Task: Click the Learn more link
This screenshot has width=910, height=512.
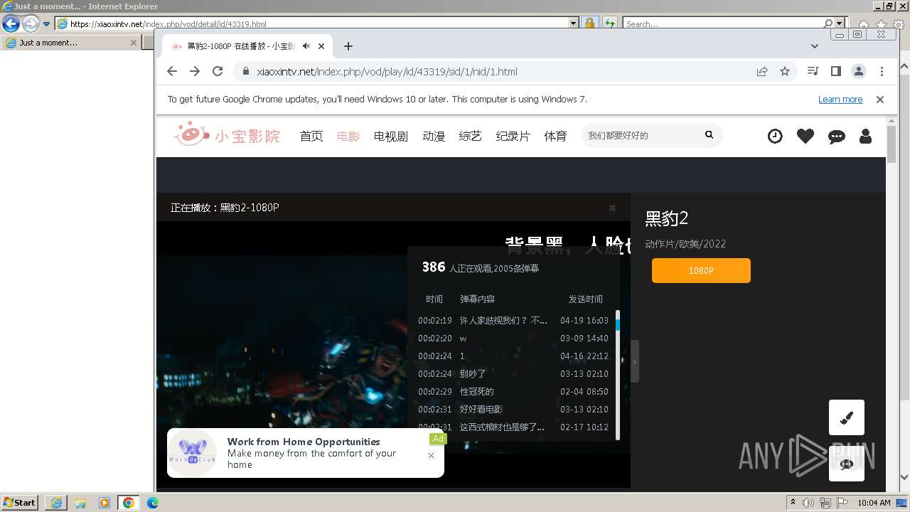Action: point(840,100)
